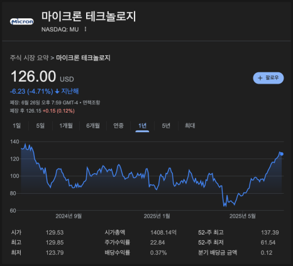
Task: Click the 마이크론 테크놀로지 main title
Action: click(x=89, y=16)
